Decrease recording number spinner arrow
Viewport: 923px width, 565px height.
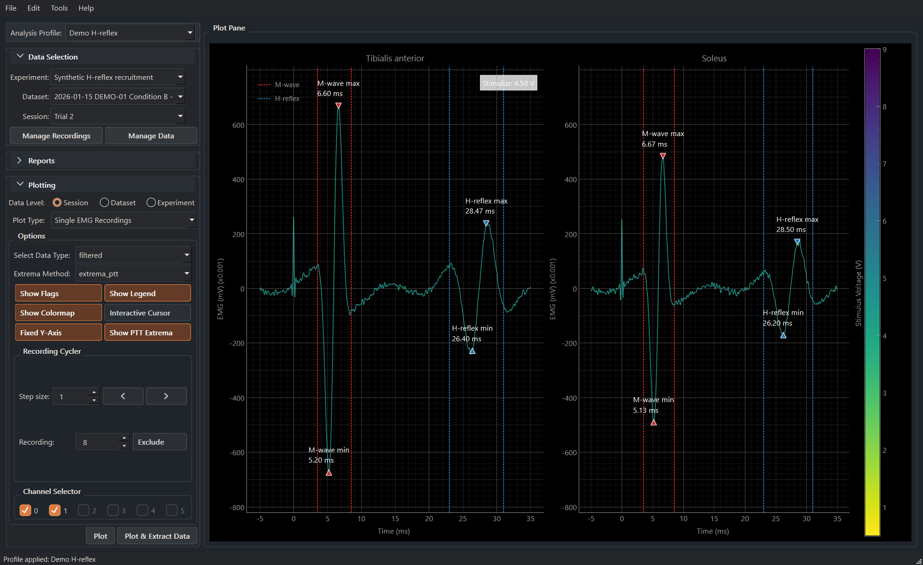point(124,446)
